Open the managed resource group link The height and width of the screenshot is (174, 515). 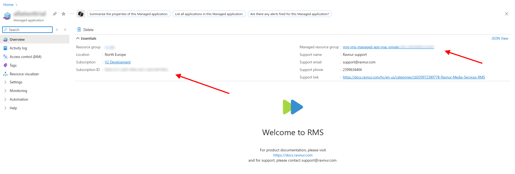tap(388, 47)
